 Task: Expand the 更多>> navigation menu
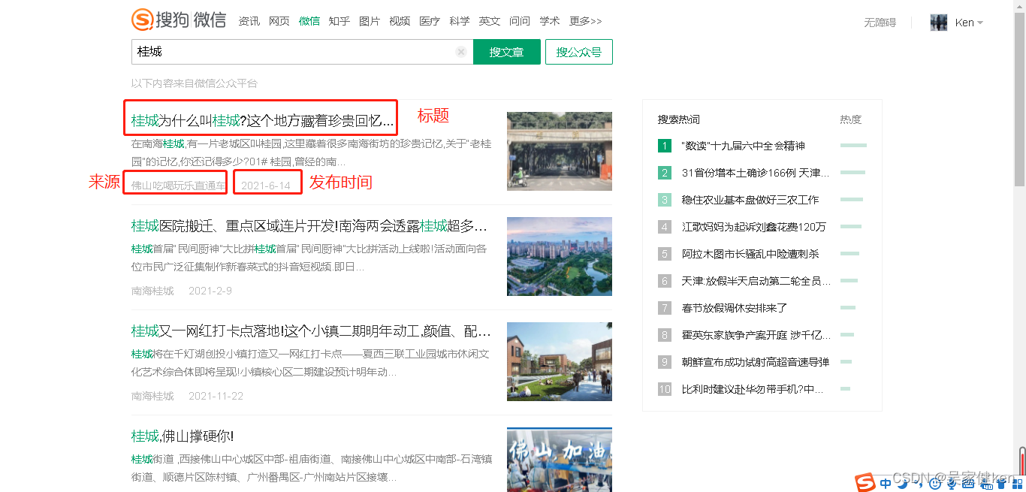point(586,21)
